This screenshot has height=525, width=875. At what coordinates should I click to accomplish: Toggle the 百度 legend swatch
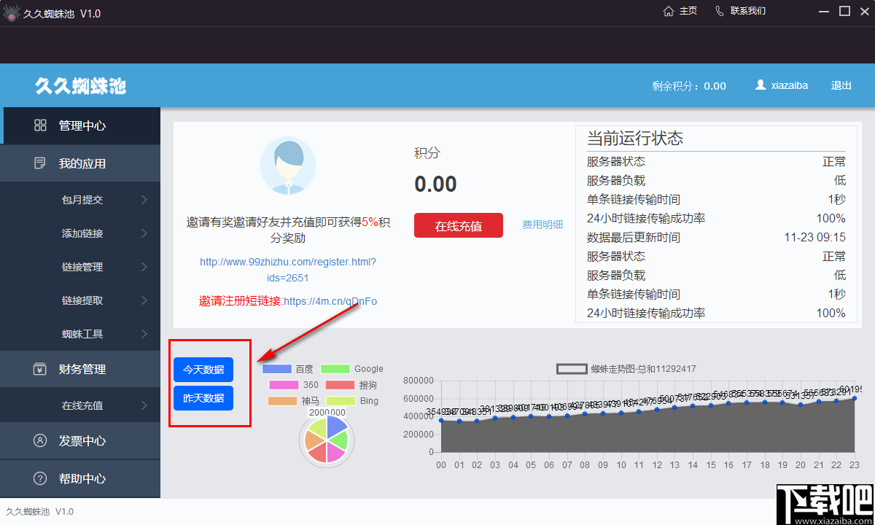277,369
